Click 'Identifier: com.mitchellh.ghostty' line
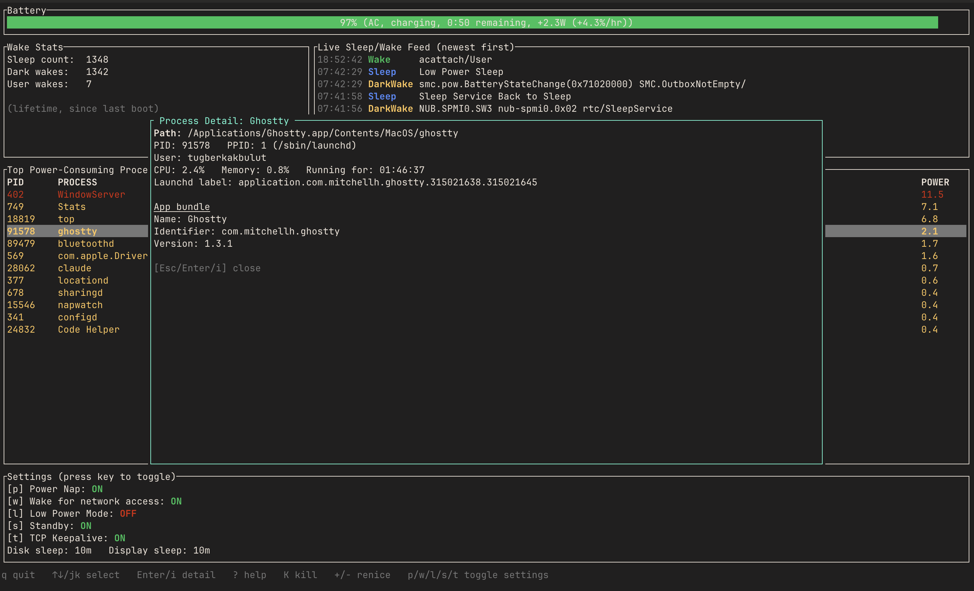The height and width of the screenshot is (591, 974). [247, 231]
